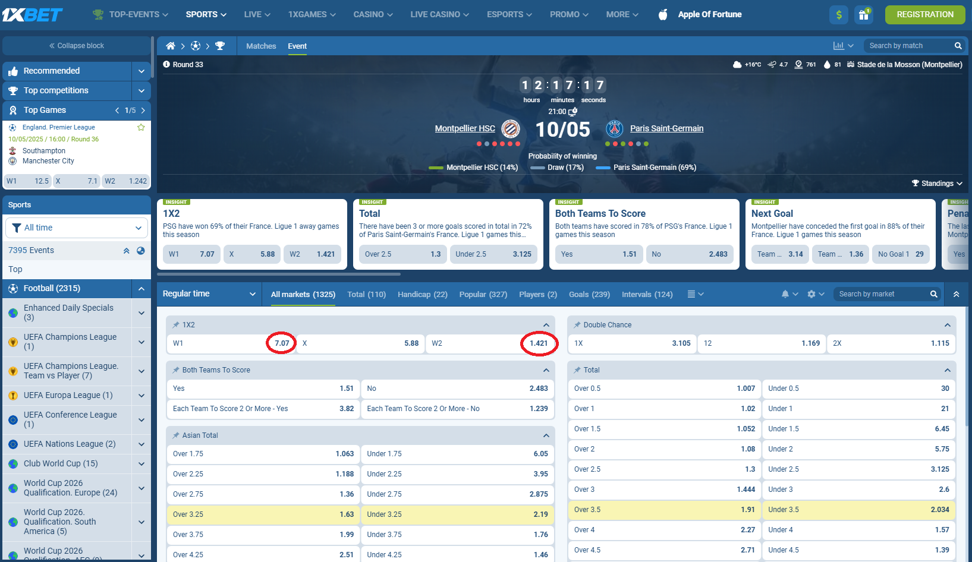This screenshot has width=972, height=562.
Task: Open the All time filter dropdown
Action: pyautogui.click(x=77, y=228)
